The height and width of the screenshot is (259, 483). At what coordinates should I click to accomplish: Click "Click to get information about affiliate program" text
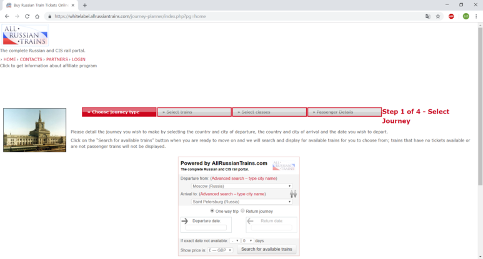pyautogui.click(x=48, y=66)
